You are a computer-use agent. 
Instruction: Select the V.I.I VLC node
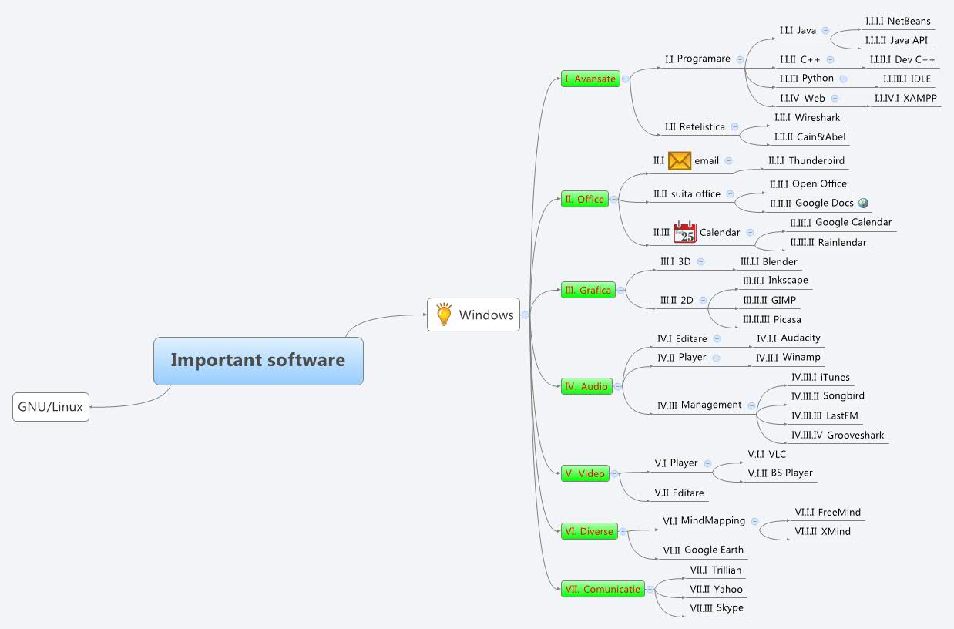pos(767,455)
